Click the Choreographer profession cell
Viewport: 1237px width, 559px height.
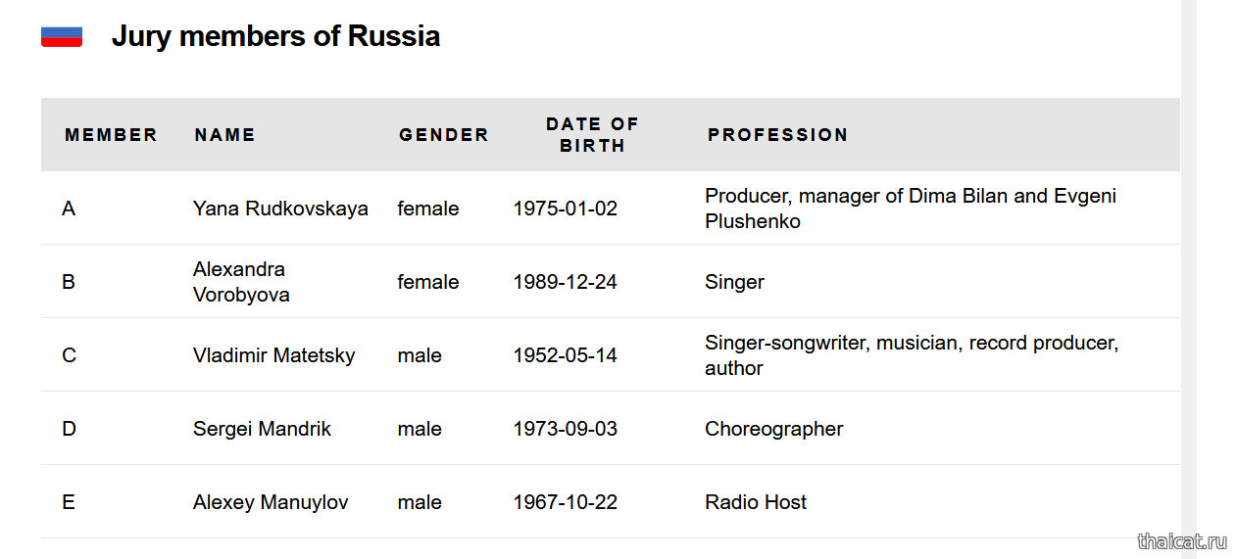(x=773, y=429)
